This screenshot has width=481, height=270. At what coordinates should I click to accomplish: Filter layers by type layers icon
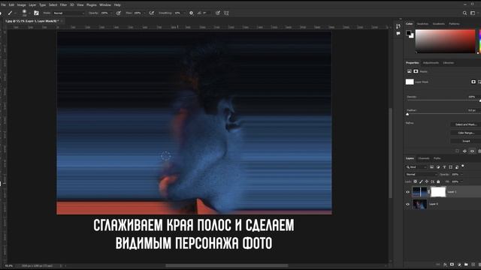click(444, 167)
